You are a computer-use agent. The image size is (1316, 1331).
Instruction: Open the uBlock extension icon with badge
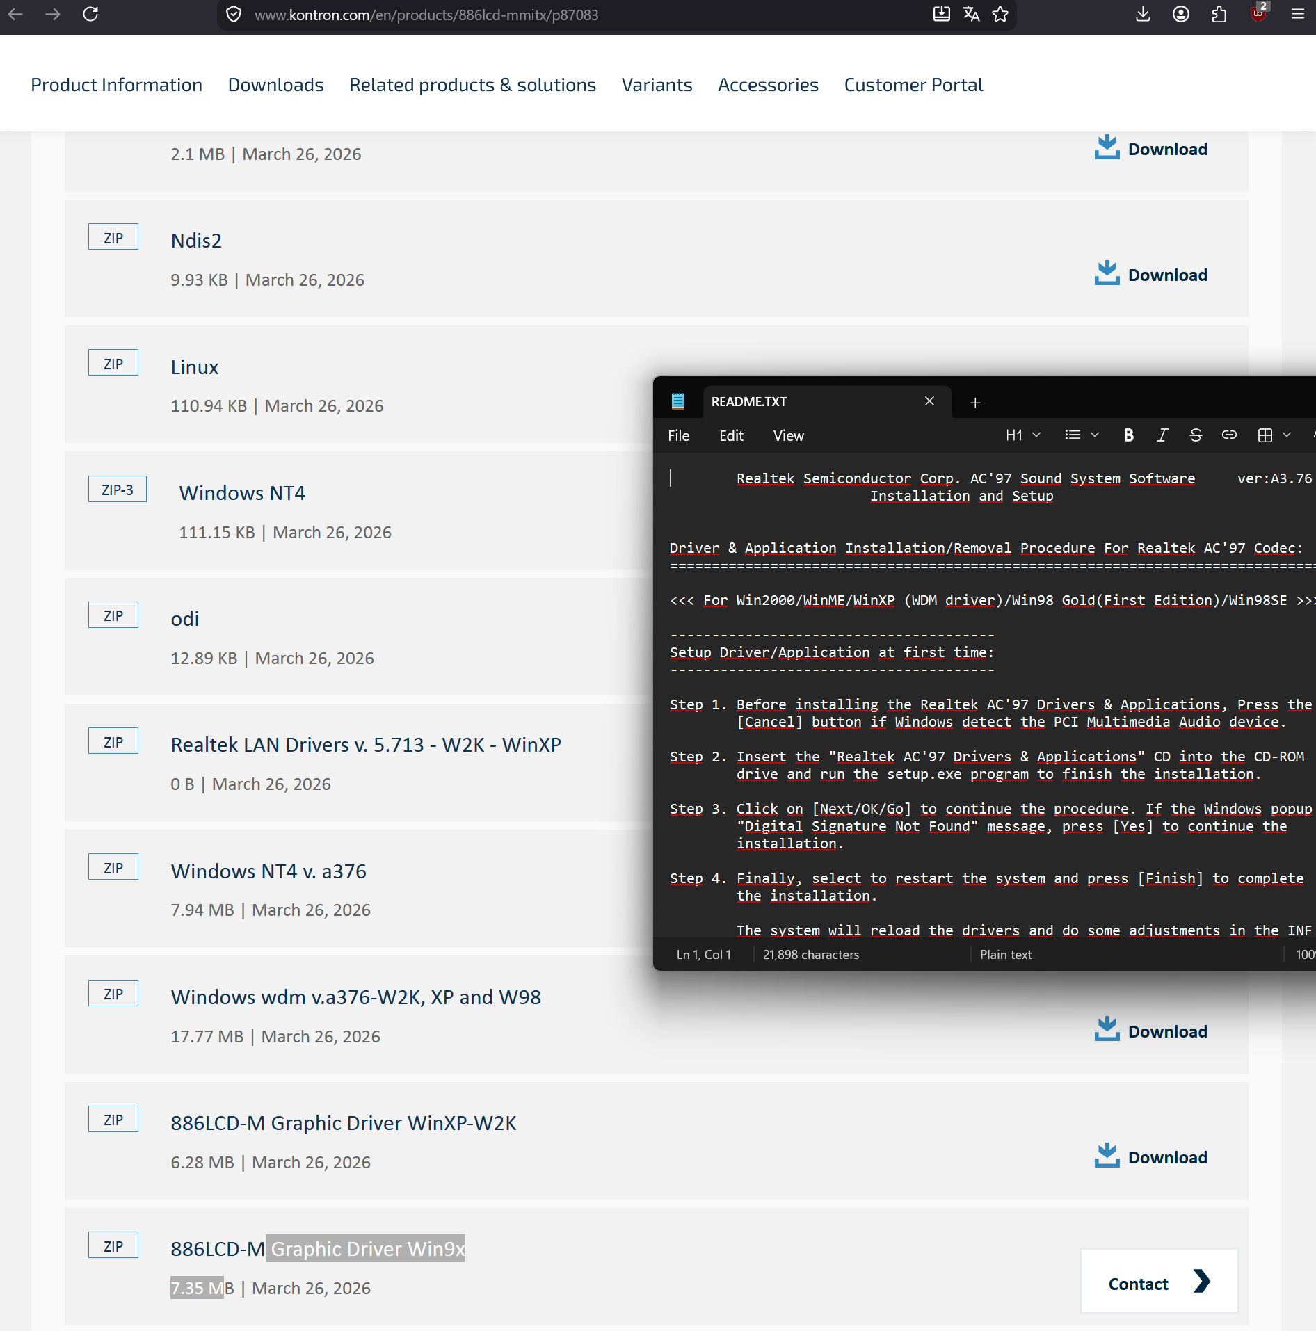tap(1258, 13)
